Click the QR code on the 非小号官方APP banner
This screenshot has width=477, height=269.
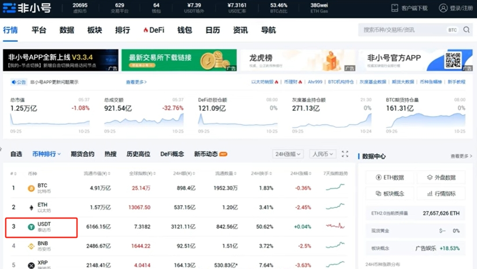(453, 60)
